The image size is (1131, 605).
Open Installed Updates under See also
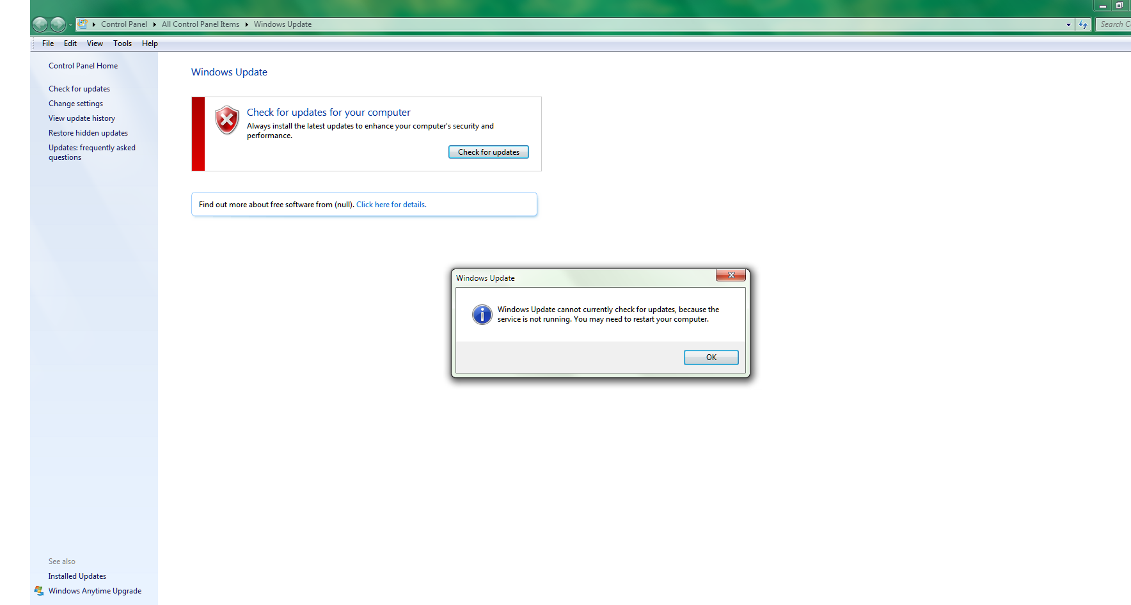point(77,576)
